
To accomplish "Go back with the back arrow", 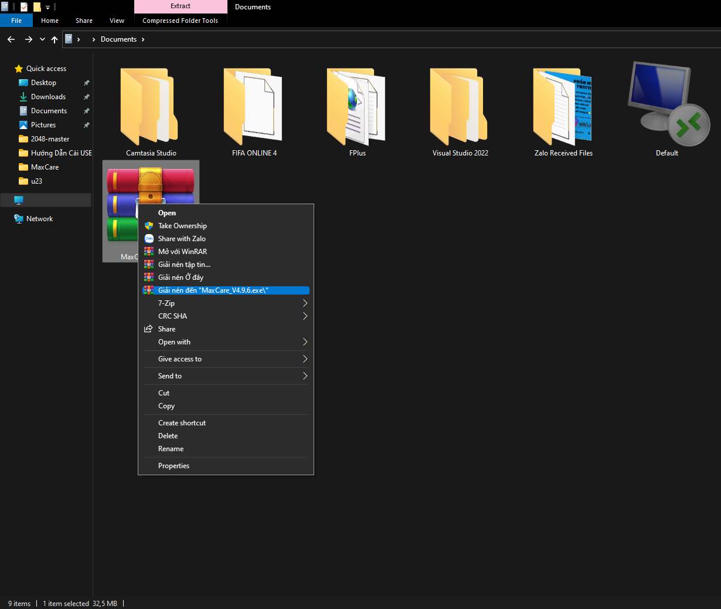I will point(11,39).
